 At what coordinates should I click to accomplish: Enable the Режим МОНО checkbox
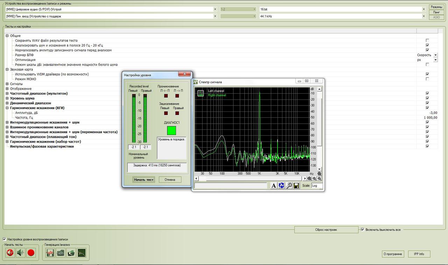point(427,79)
